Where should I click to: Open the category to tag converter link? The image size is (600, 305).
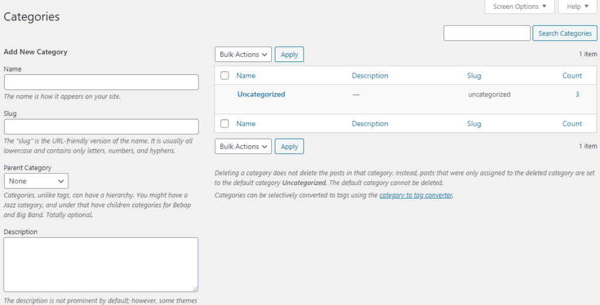[x=415, y=196]
